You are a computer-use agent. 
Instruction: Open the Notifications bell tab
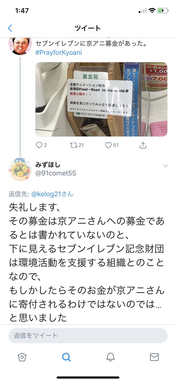(110, 357)
